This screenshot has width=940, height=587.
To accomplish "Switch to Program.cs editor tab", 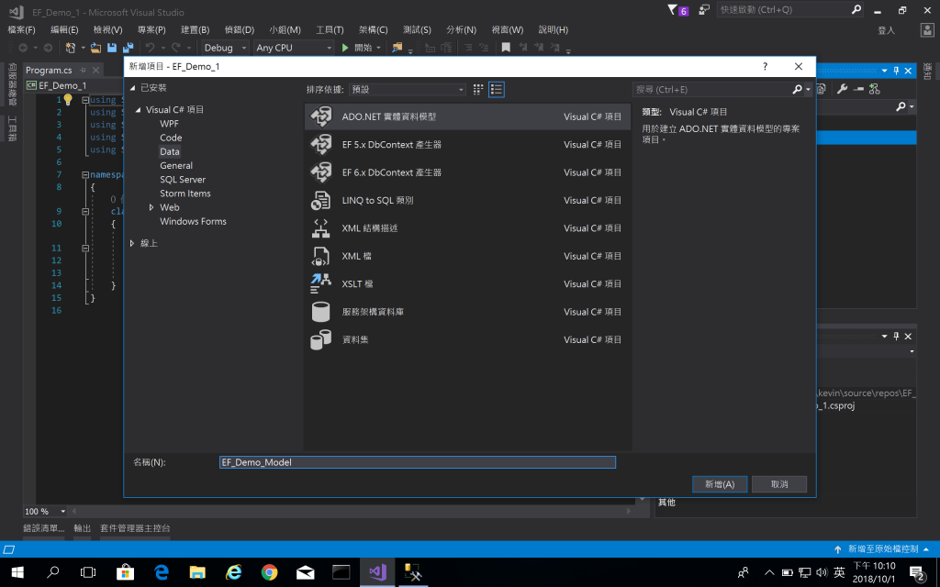I will point(49,70).
